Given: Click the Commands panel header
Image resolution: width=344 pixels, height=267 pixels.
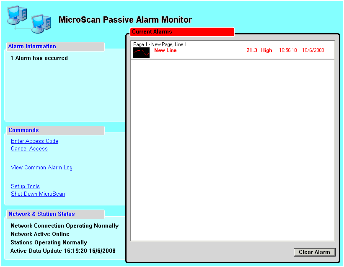Looking at the screenshot, I should (55, 130).
